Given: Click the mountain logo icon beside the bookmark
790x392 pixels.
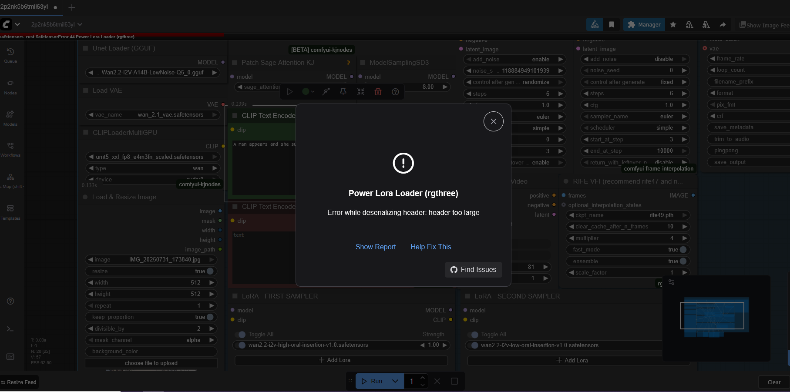Looking at the screenshot, I should point(595,25).
